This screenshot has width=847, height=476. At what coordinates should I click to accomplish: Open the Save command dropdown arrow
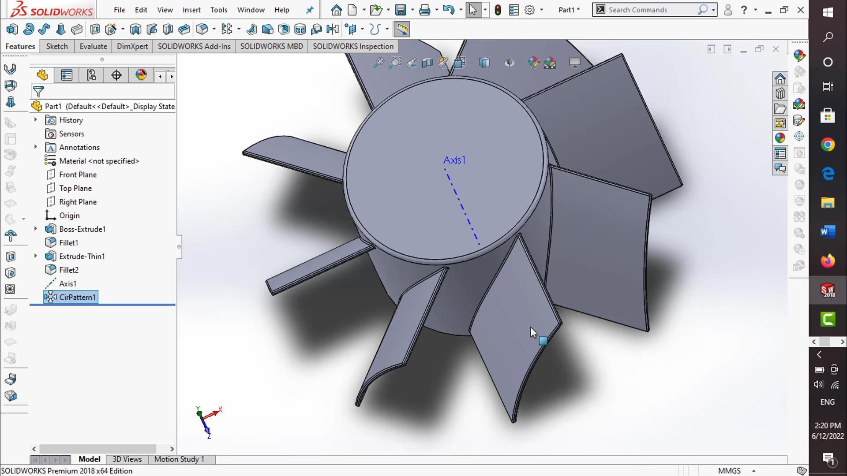412,10
